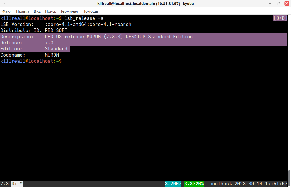Click the Edition Standard line

pos(34,49)
